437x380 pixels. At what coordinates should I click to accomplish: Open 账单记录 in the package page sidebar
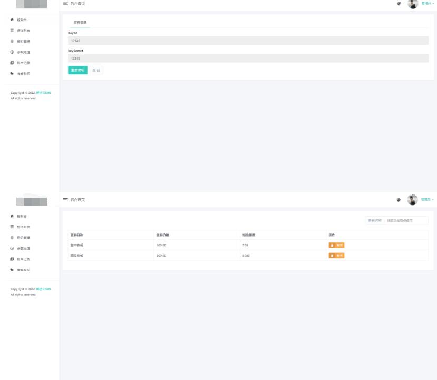[23, 259]
